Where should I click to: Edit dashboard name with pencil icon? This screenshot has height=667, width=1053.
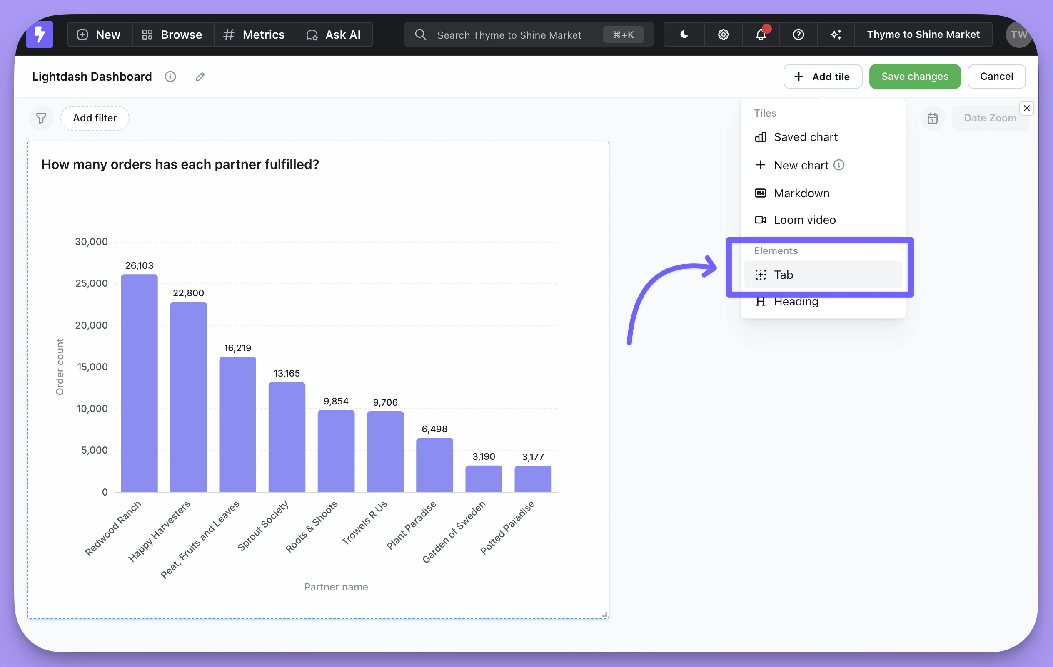200,77
